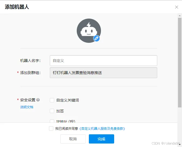
Task: Click the 加签 label text
Action: click(x=60, y=111)
